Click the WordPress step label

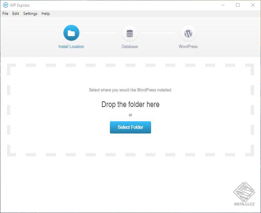tap(188, 46)
